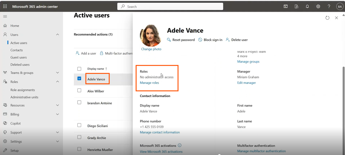Screen dimensions: 345x155
Task: Click the Manage roles link
Action: (150, 83)
